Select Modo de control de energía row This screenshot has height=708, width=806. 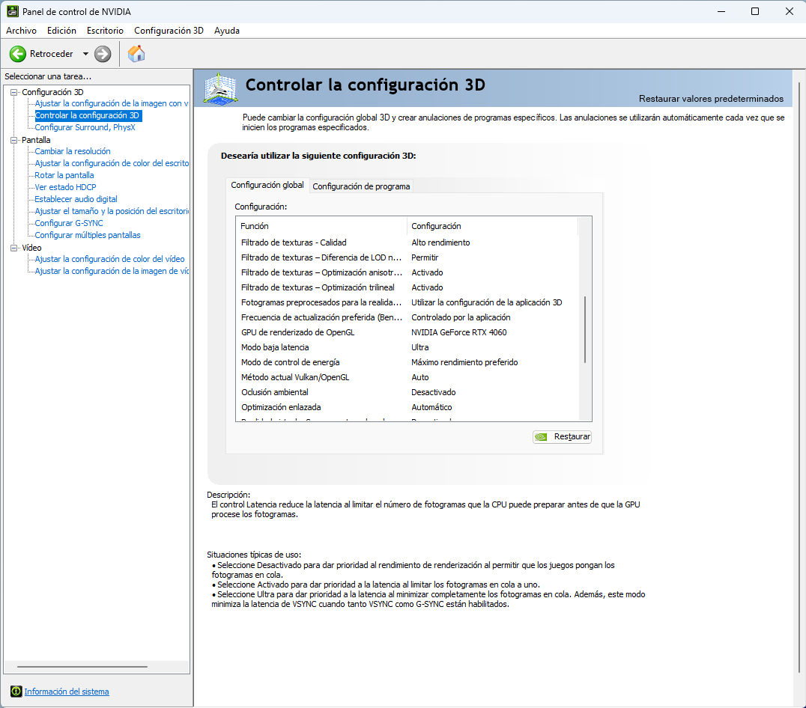pyautogui.click(x=407, y=362)
